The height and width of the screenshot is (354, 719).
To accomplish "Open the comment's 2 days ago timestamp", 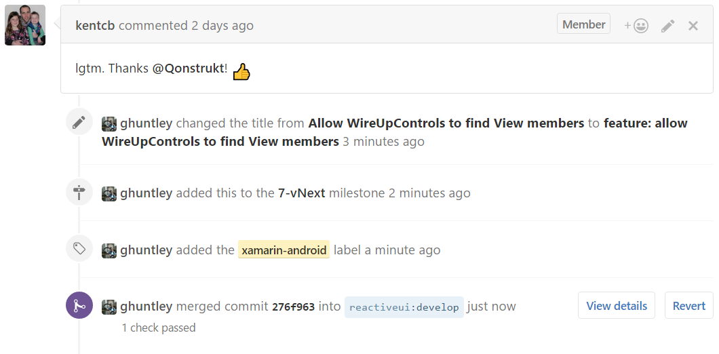I will pyautogui.click(x=222, y=25).
